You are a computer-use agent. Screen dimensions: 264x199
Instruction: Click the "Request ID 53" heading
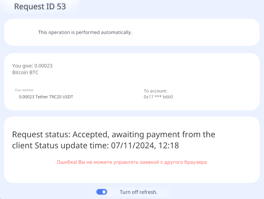40,6
